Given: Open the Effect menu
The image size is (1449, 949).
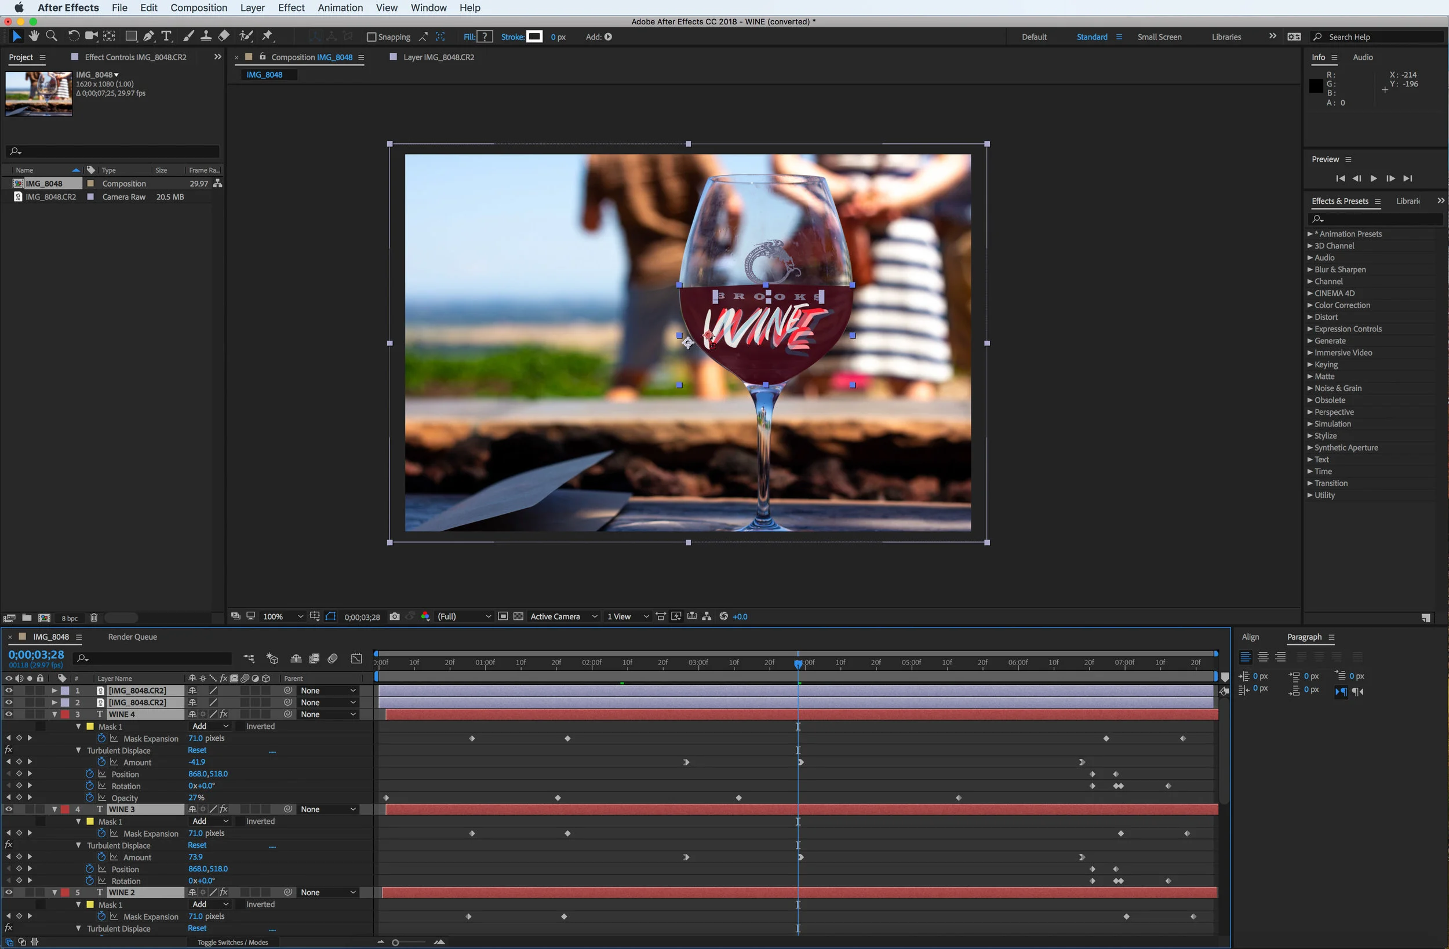Looking at the screenshot, I should click(291, 8).
